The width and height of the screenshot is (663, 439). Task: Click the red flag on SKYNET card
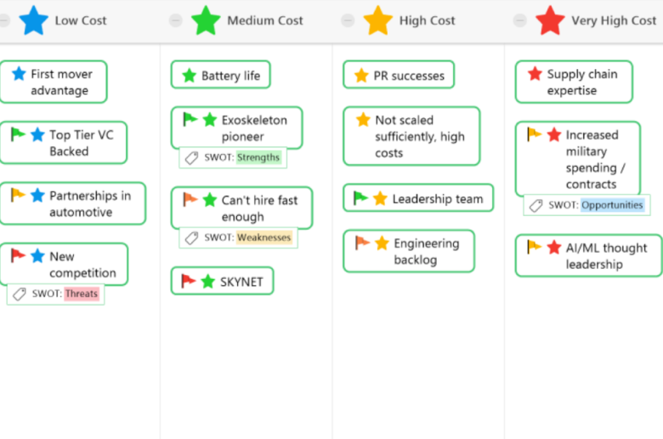point(189,280)
